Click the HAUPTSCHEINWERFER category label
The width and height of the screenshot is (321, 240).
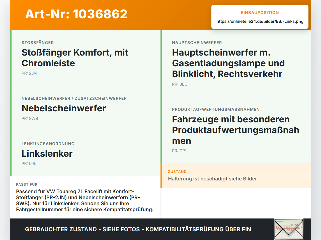click(x=197, y=43)
